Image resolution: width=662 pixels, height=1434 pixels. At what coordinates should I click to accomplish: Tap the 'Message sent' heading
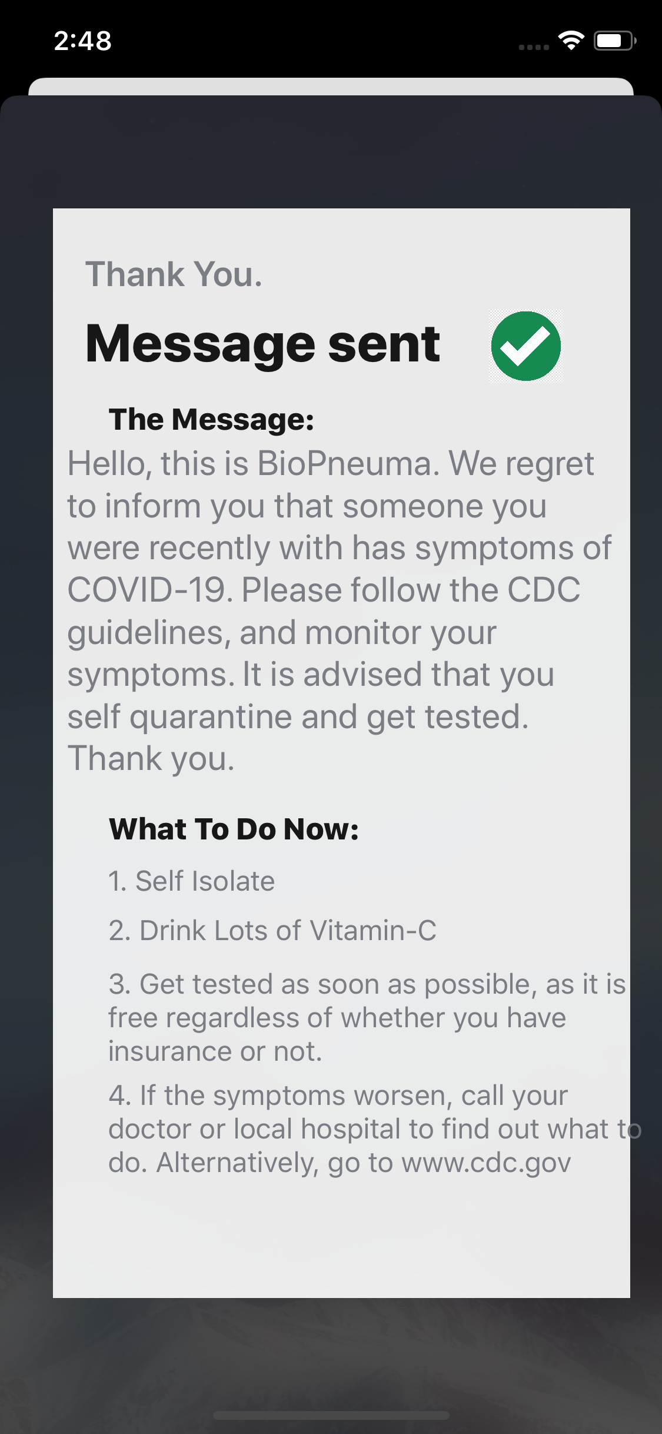point(262,344)
